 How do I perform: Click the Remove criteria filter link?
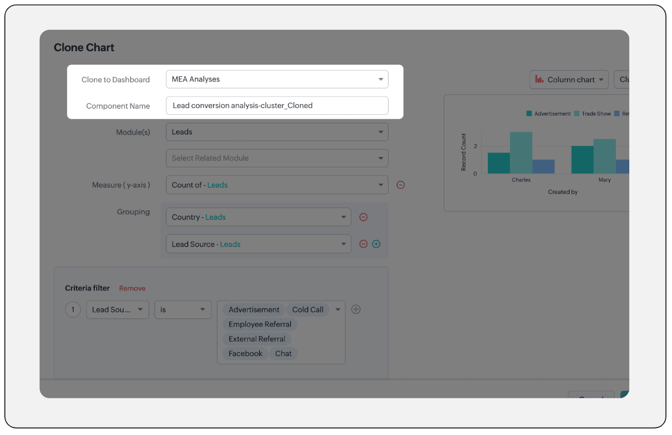[132, 289]
